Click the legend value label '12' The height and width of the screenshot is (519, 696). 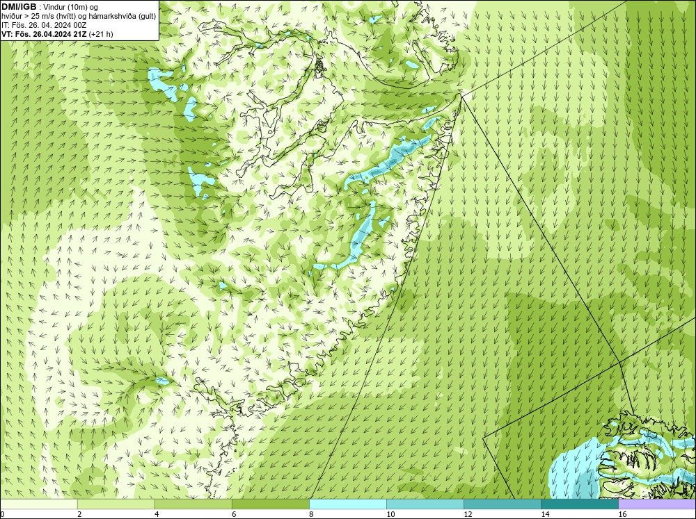(x=468, y=514)
